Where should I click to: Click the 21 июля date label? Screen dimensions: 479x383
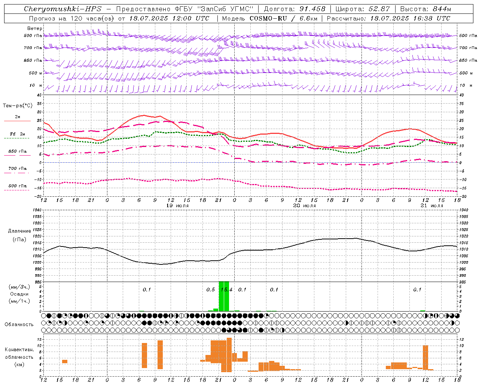(432, 206)
